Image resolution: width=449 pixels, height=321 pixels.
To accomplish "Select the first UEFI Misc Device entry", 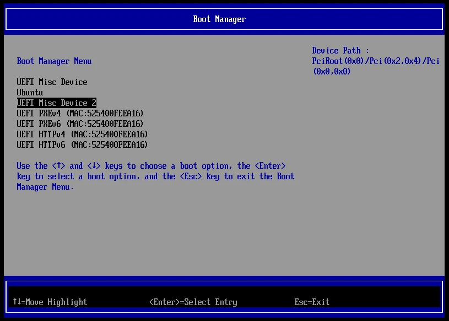I will coord(52,82).
